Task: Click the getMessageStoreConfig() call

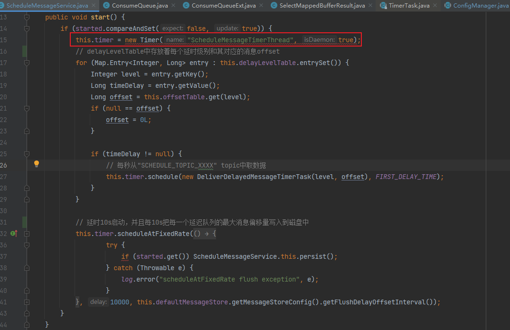Action: pyautogui.click(x=275, y=302)
